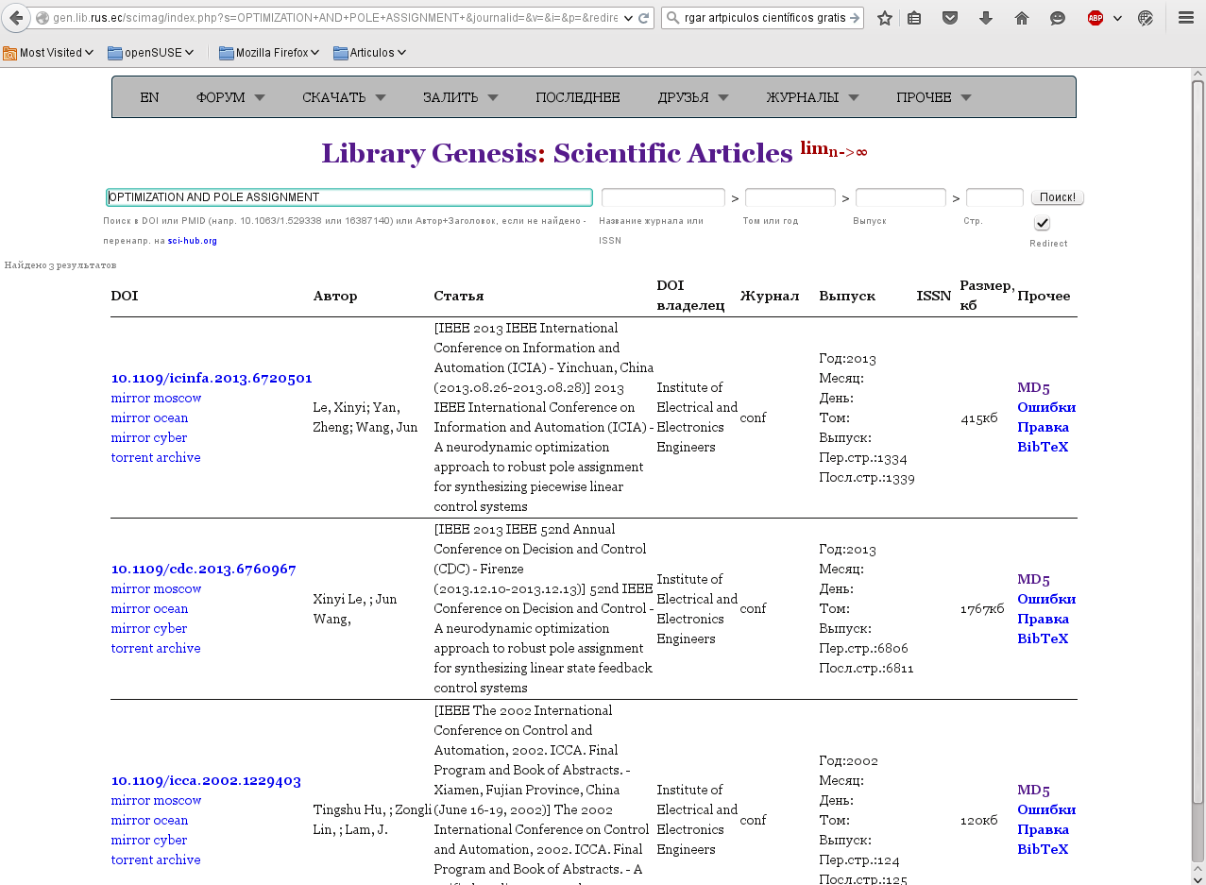
Task: Open the ПОСЛЕДНЕЕ menu item
Action: click(578, 97)
